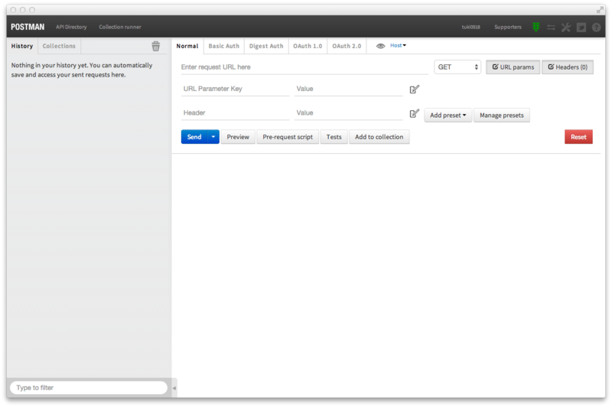Focus the URL Parameter Key field
612x407 pixels.
point(236,89)
